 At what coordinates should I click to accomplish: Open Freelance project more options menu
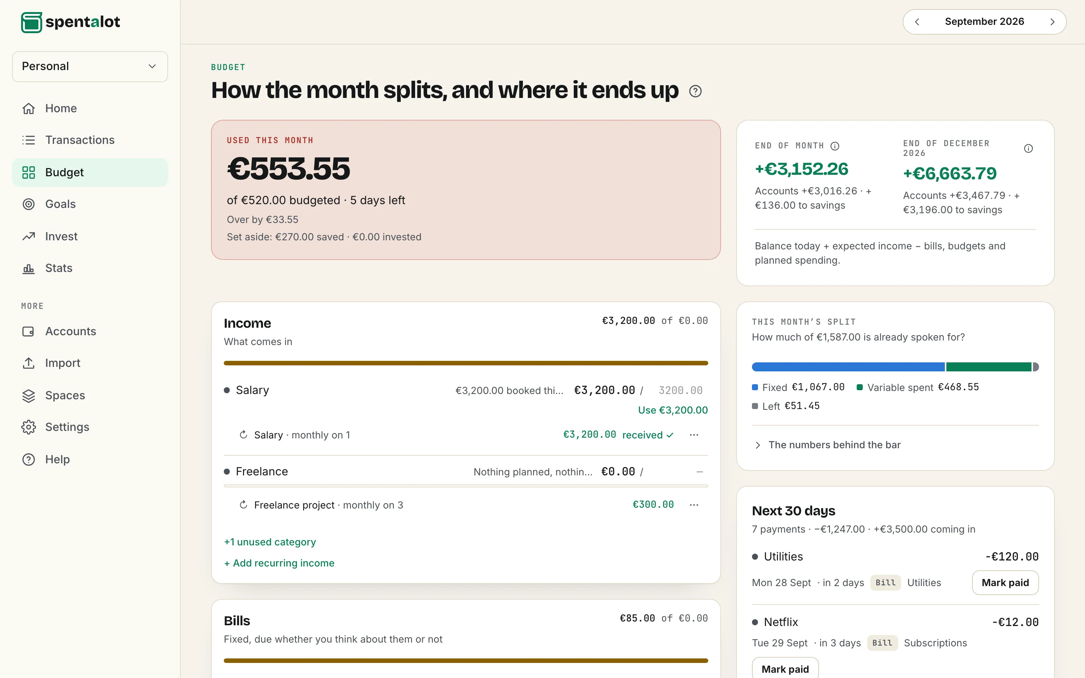pos(694,505)
